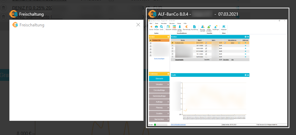Toggle the Saldo checkbox in Postbank Giro row
The image size is (296, 135).
(x=206, y=43)
